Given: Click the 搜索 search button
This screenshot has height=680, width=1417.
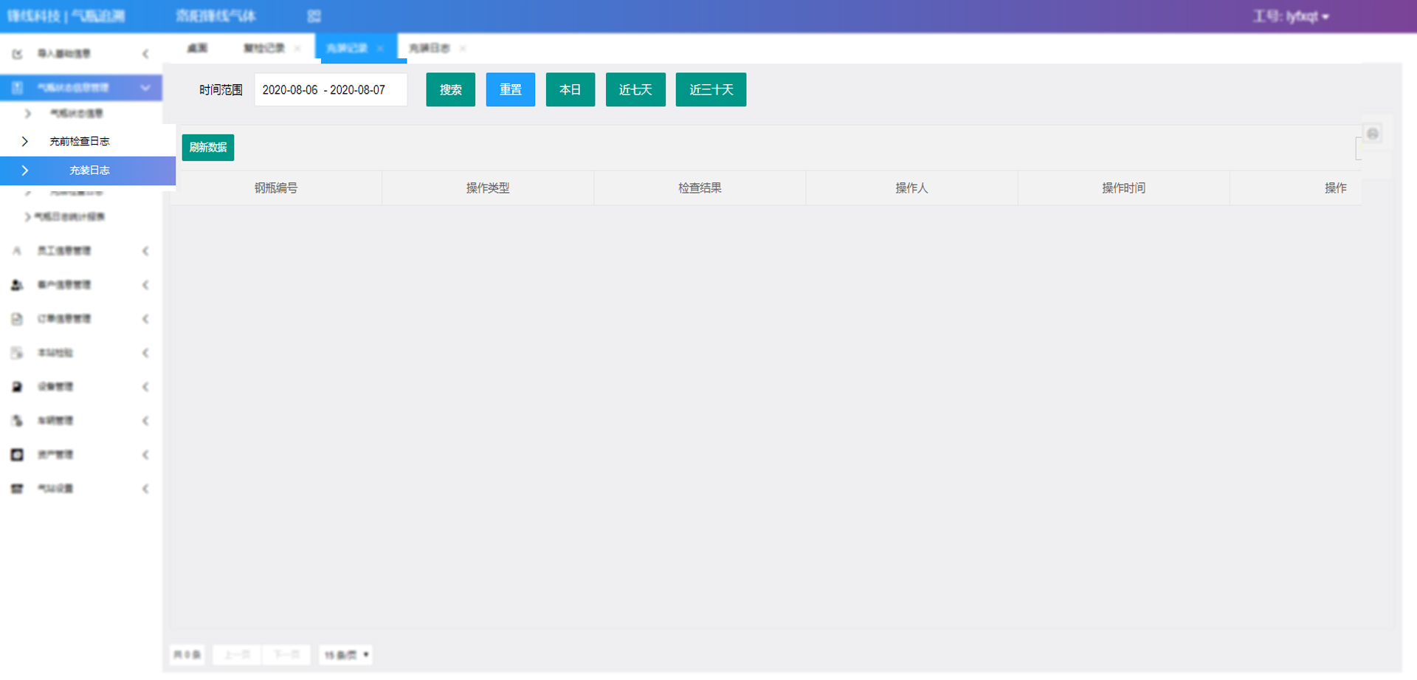Looking at the screenshot, I should 450,89.
